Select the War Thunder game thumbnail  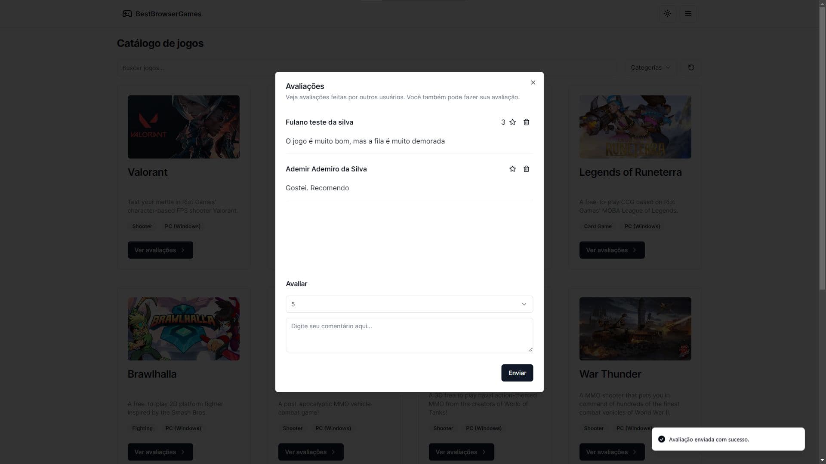[x=635, y=329]
